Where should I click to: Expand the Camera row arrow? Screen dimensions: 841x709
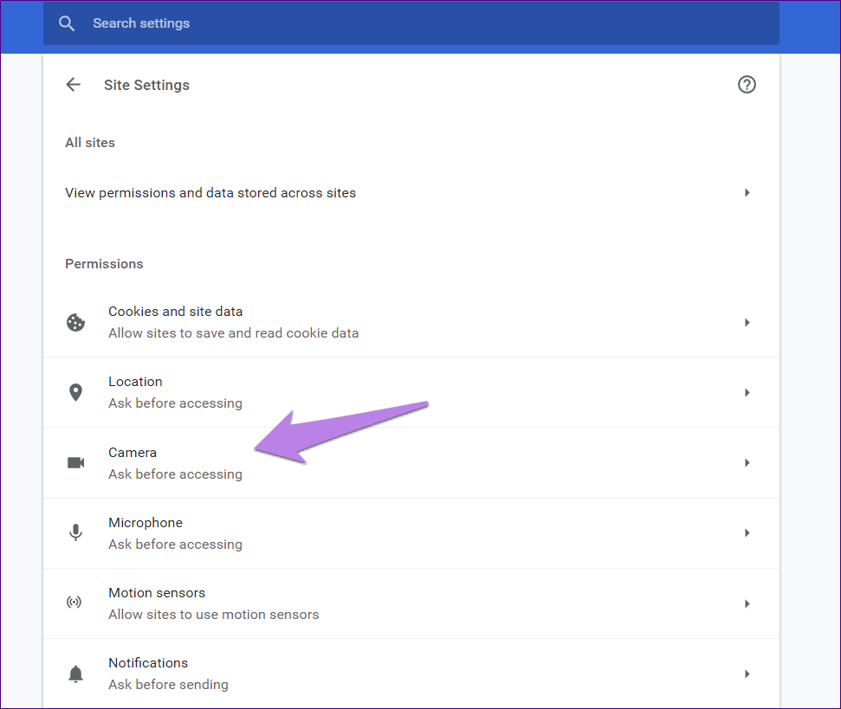point(747,463)
